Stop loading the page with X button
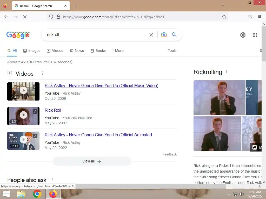Viewport: 266px width, 199px height. 25,17
